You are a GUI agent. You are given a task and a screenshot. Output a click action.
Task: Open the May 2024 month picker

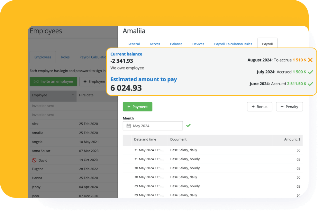pyautogui.click(x=153, y=126)
